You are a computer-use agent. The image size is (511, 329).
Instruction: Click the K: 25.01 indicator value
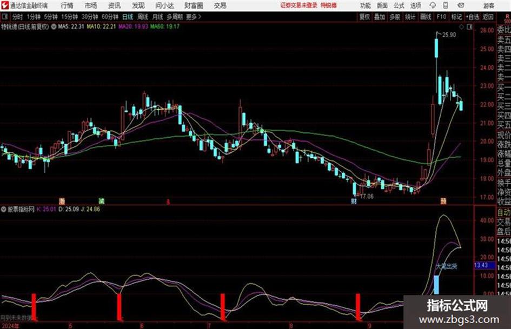(x=47, y=209)
